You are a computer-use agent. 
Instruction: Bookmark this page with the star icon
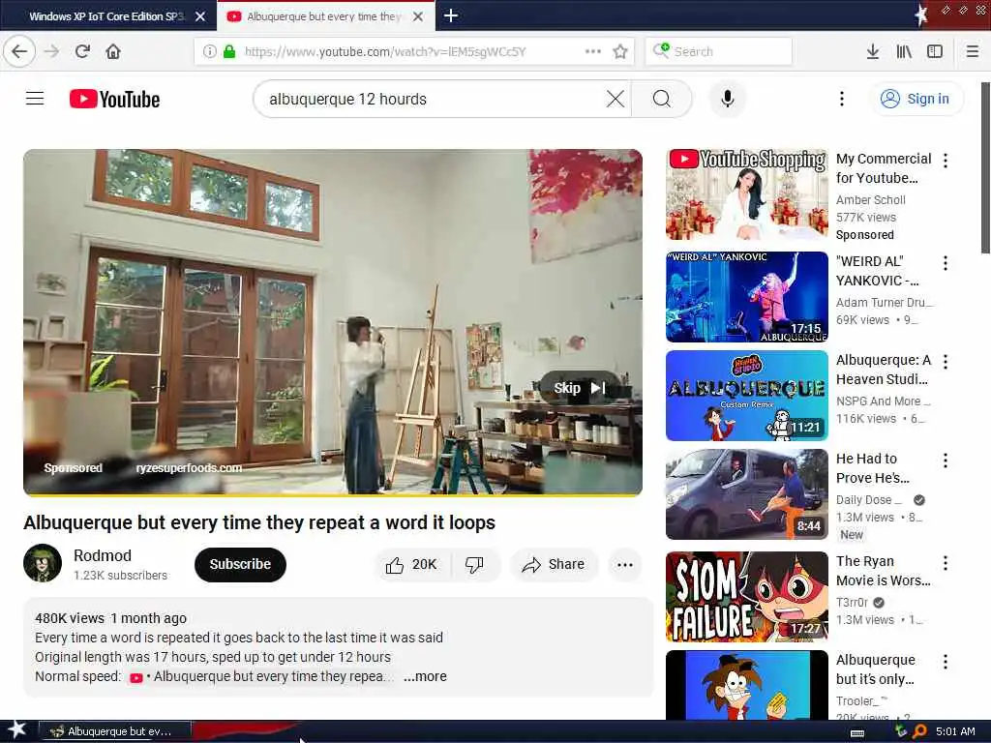[x=620, y=51]
